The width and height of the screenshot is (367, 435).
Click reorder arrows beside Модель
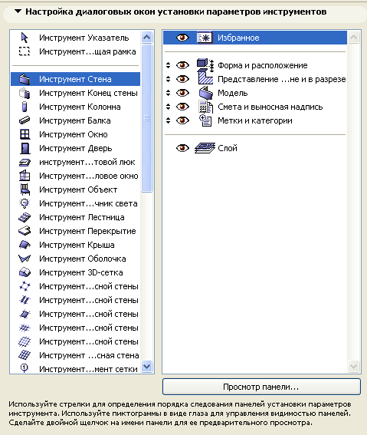(x=168, y=93)
